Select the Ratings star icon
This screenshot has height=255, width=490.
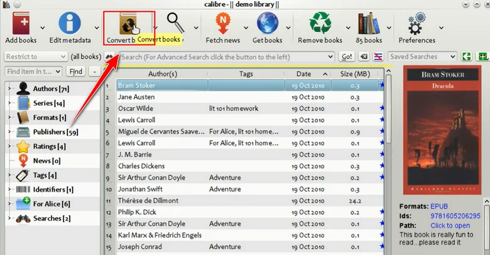[x=23, y=146]
